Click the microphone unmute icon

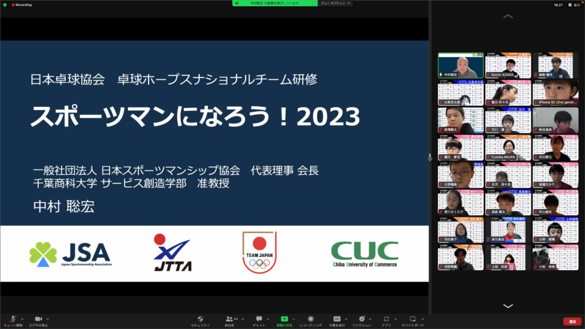click(13, 318)
